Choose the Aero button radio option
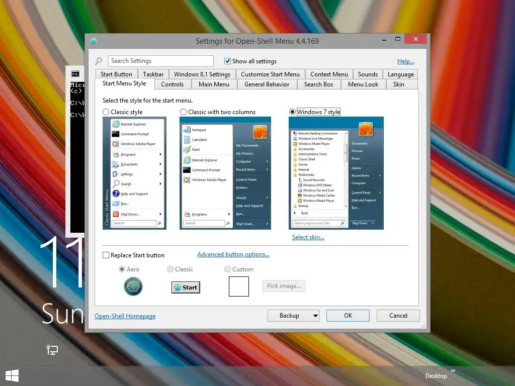The width and height of the screenshot is (515, 386). 122,269
